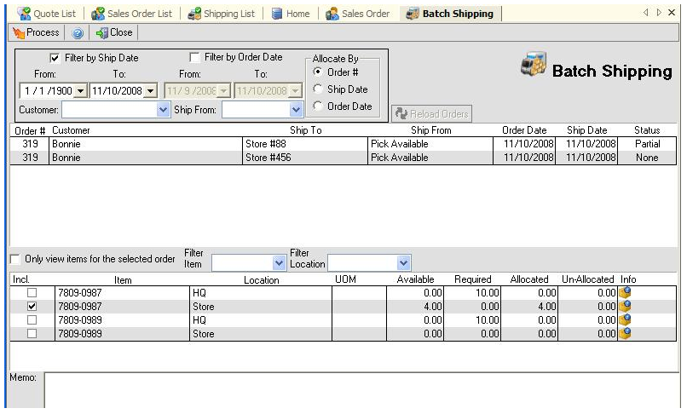Click info icon for 7809-0989 Store row
This screenshot has width=687, height=414.
tap(626, 333)
